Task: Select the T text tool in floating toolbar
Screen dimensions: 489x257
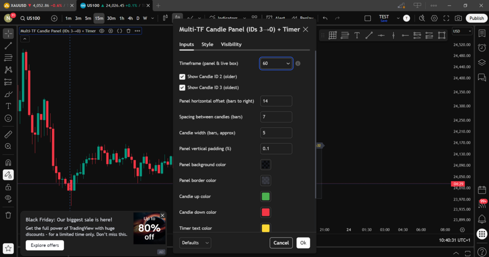Action: click(x=357, y=35)
